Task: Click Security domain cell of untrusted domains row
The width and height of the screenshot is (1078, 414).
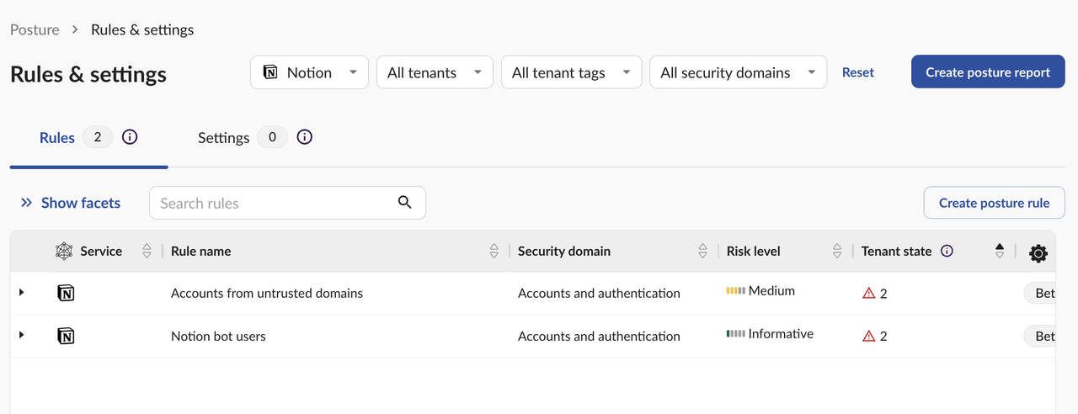Action: coord(599,293)
